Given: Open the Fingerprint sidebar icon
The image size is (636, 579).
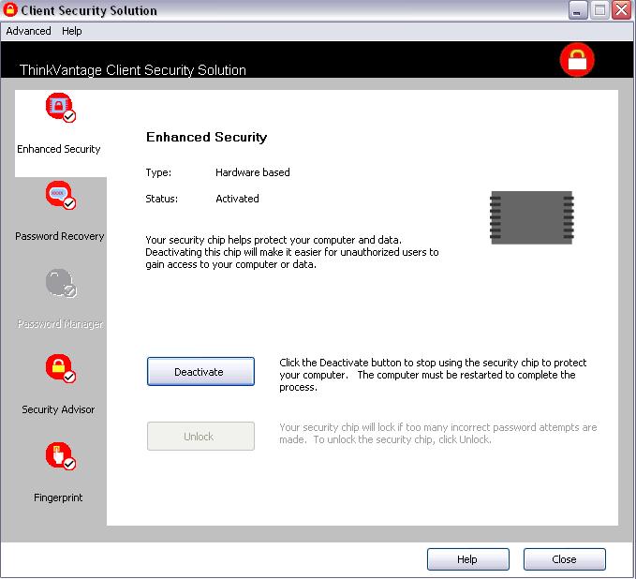Looking at the screenshot, I should (x=61, y=456).
